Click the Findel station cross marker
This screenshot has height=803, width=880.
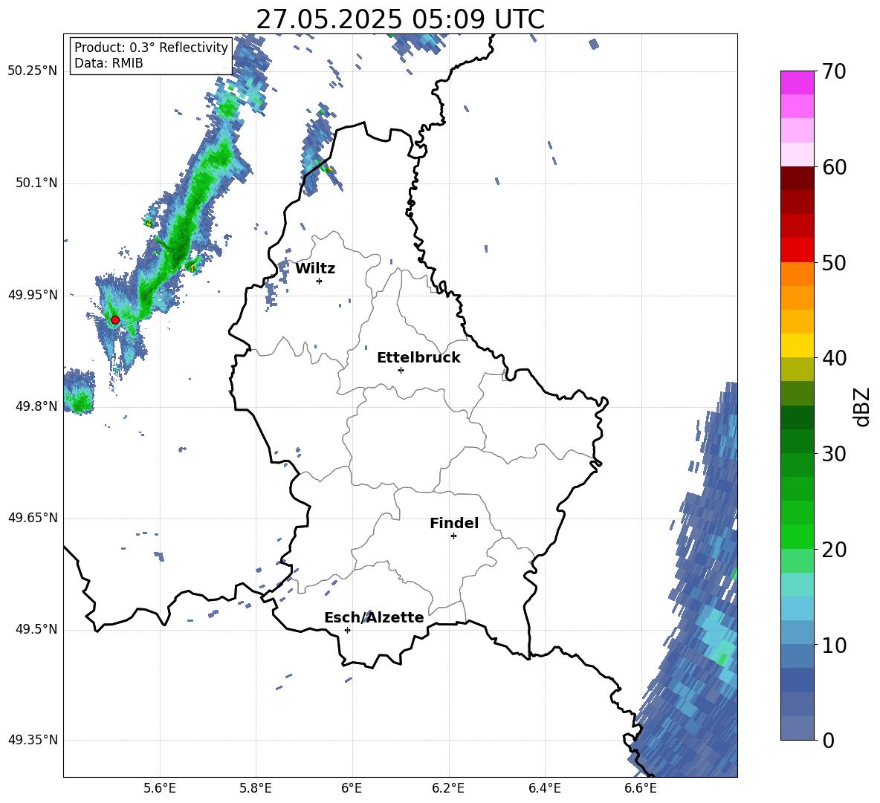pos(453,536)
